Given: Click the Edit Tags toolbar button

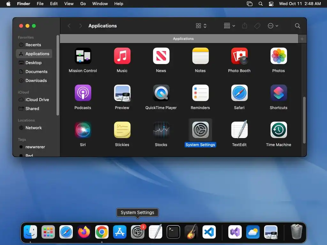Looking at the screenshot, I should 257,26.
